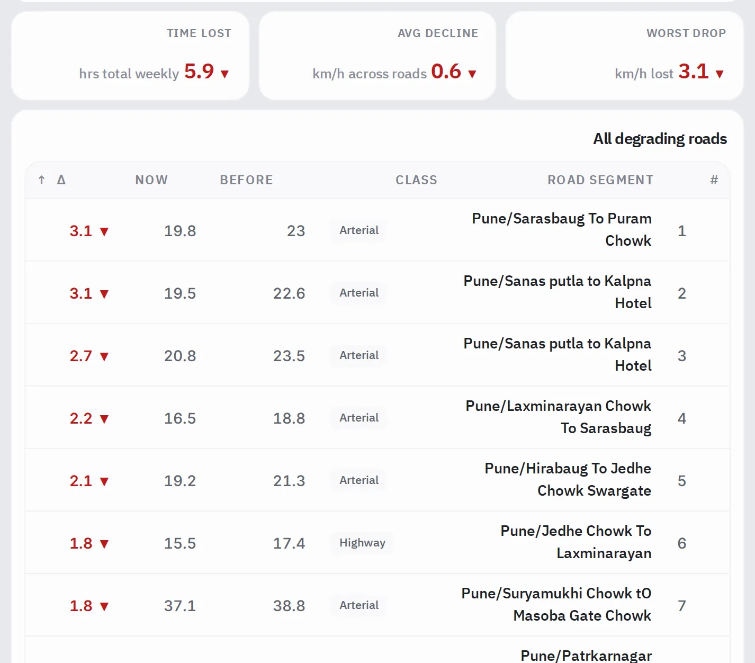Image resolution: width=755 pixels, height=663 pixels.
Task: Click the down arrow next to 0.6
Action: [x=472, y=74]
